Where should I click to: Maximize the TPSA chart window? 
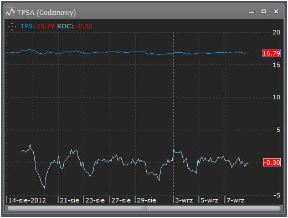pyautogui.click(x=264, y=12)
